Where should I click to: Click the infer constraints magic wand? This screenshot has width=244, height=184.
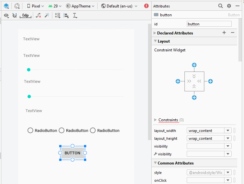click(47, 15)
